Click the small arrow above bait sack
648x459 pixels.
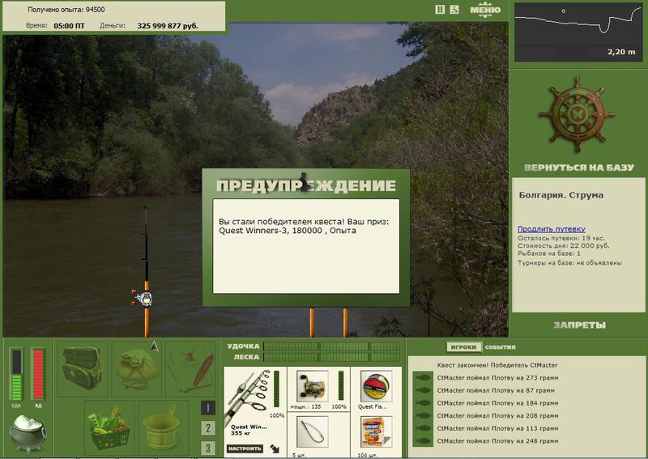coord(155,346)
